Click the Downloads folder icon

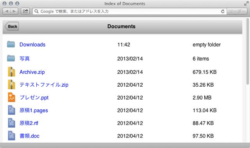pyautogui.click(x=11, y=44)
